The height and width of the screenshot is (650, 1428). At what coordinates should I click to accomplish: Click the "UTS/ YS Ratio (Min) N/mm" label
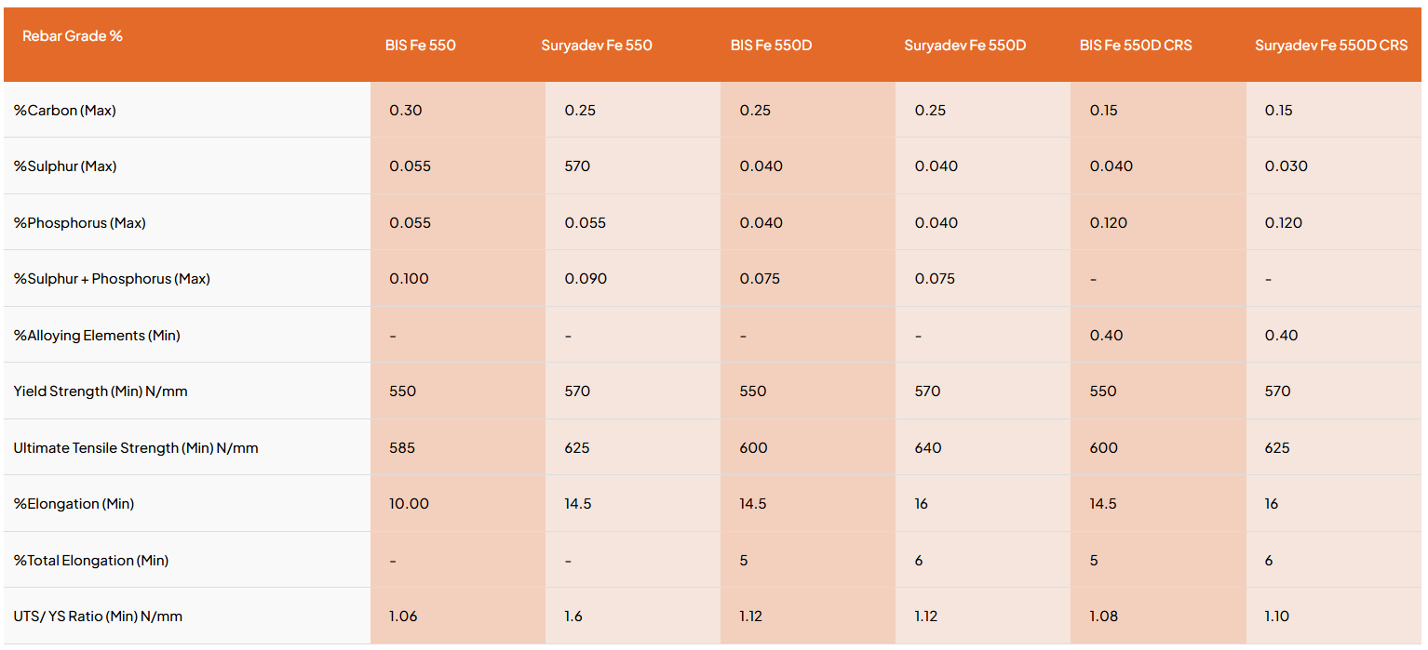click(98, 617)
